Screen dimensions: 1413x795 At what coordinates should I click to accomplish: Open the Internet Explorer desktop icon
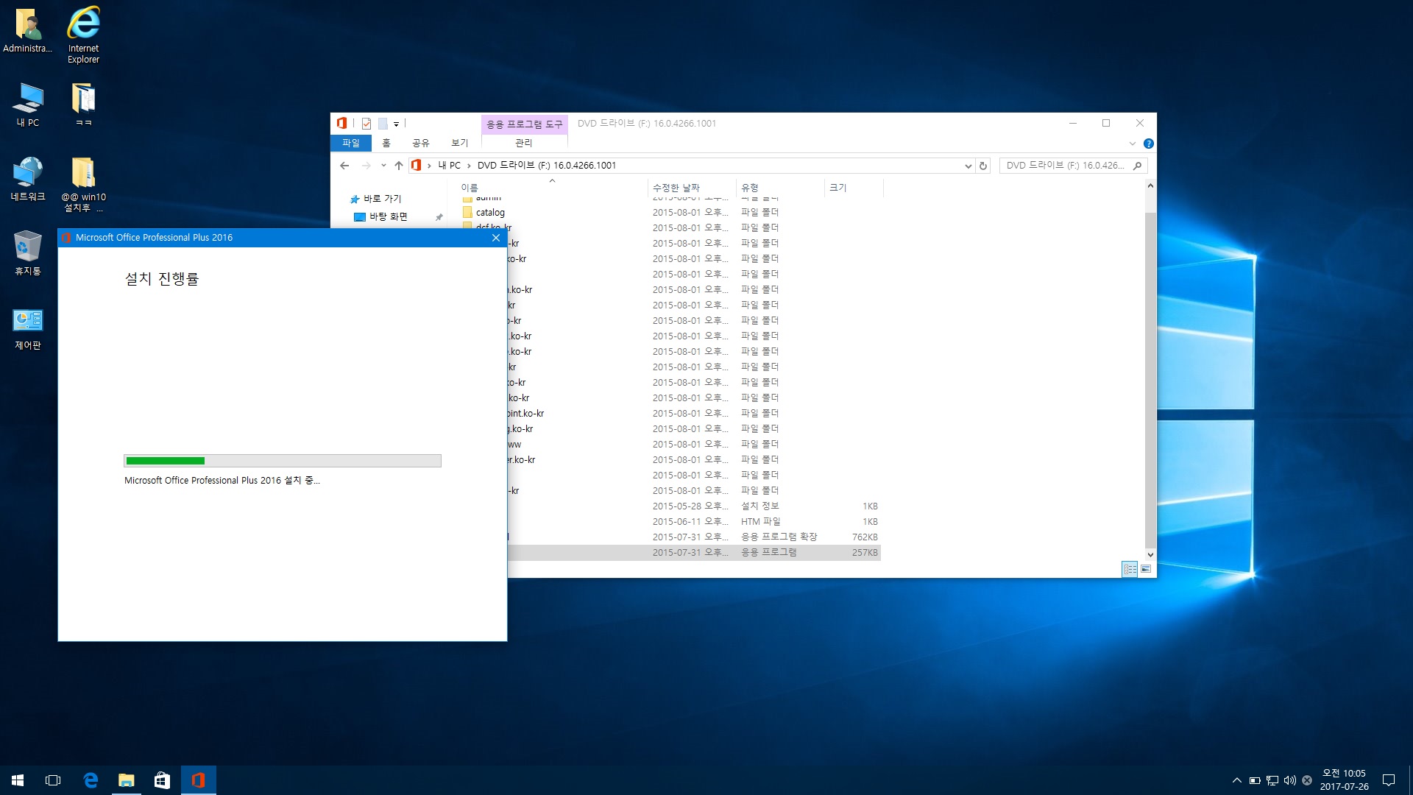coord(83,35)
